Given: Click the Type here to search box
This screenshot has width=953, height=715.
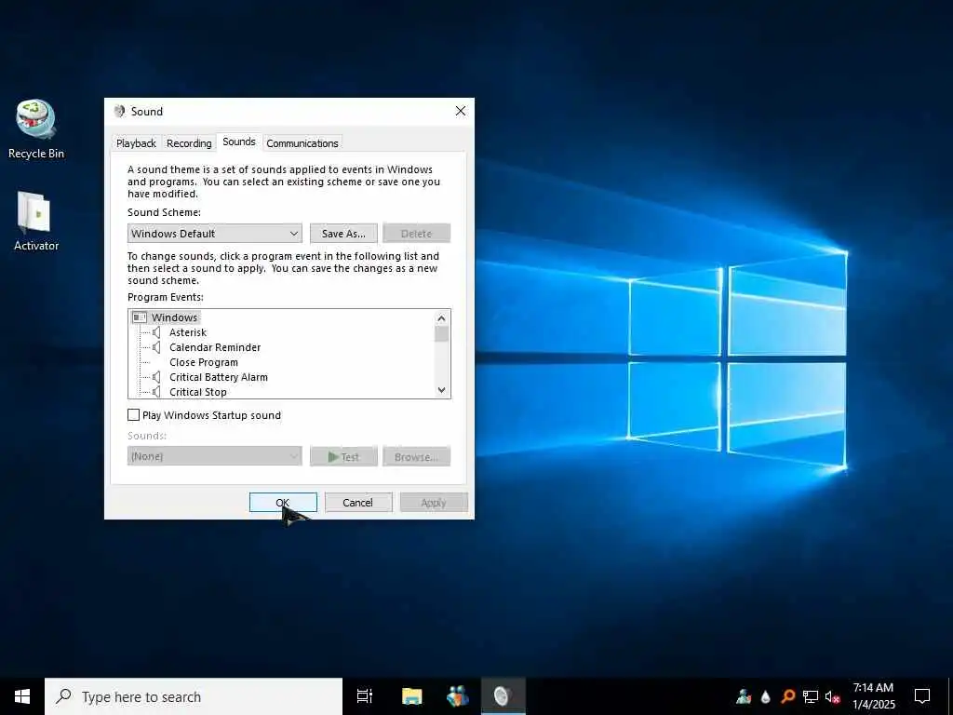Looking at the screenshot, I should click(194, 696).
